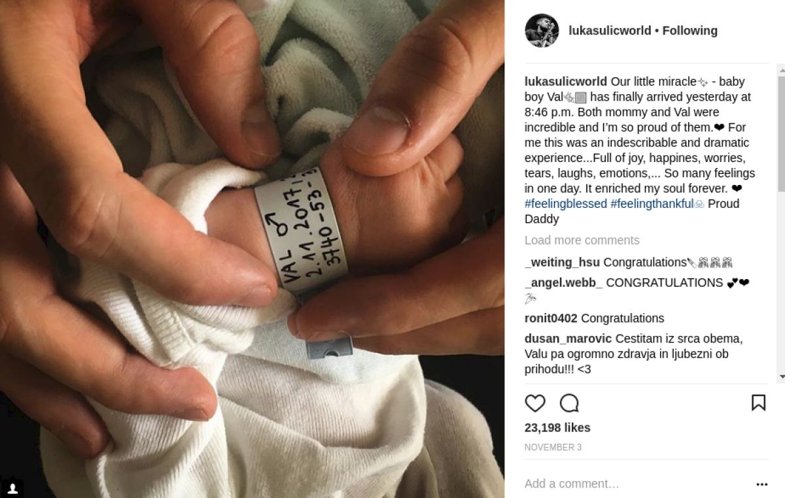Screen dimensions: 785x498
Task: Expand Load more comments
Action: point(582,240)
